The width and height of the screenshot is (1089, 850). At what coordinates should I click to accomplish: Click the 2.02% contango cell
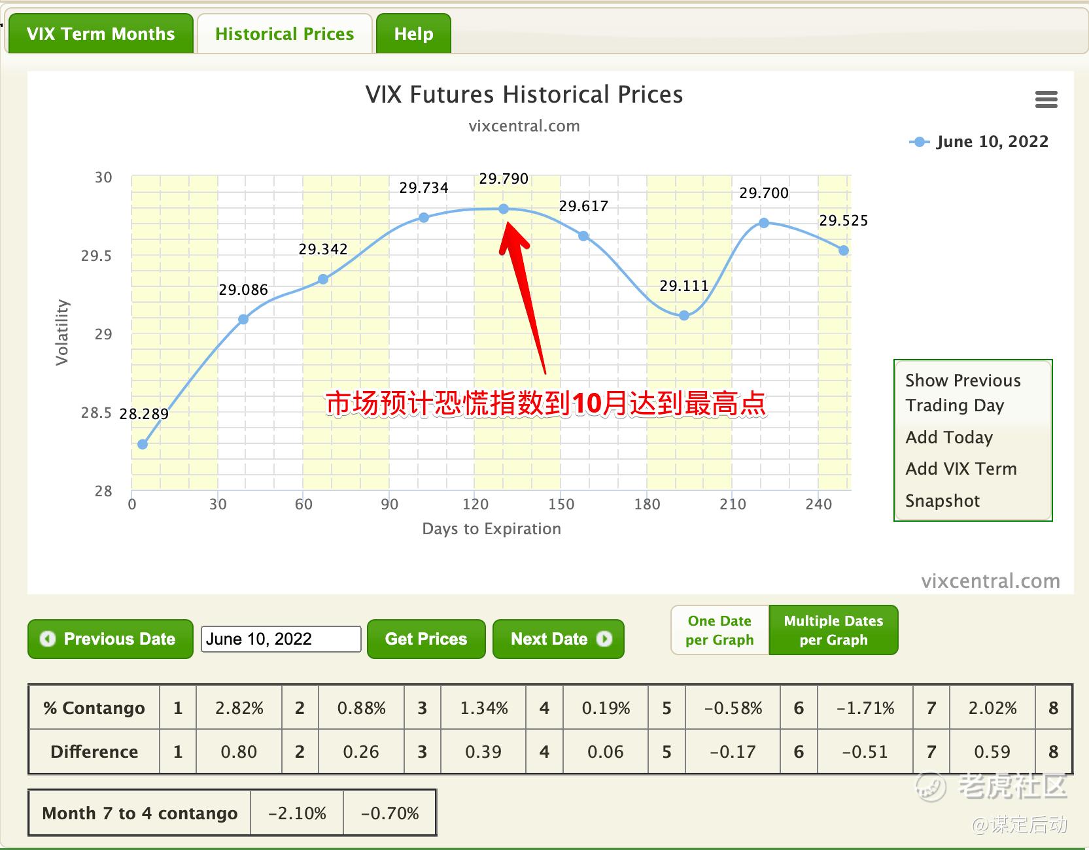(992, 708)
